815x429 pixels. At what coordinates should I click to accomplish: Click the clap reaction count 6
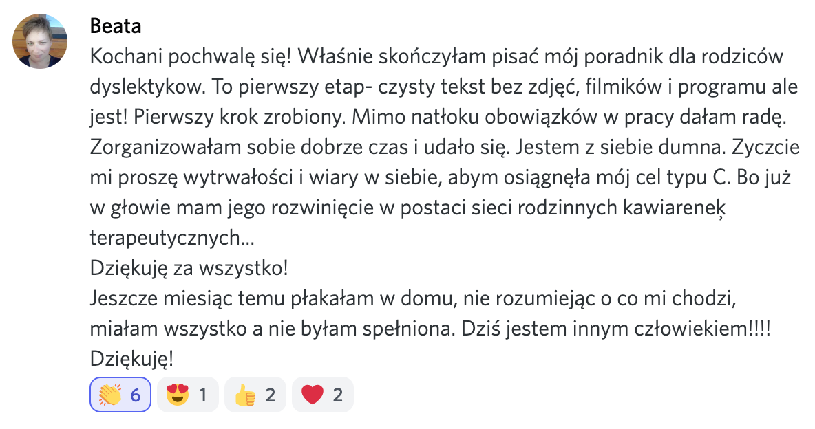pyautogui.click(x=136, y=395)
